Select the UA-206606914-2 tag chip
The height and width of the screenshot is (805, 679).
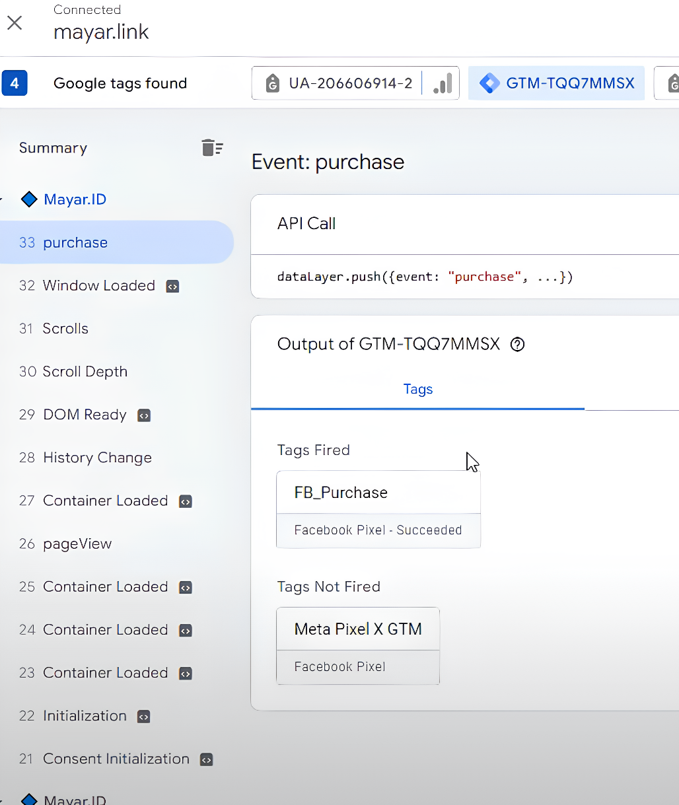pyautogui.click(x=355, y=83)
